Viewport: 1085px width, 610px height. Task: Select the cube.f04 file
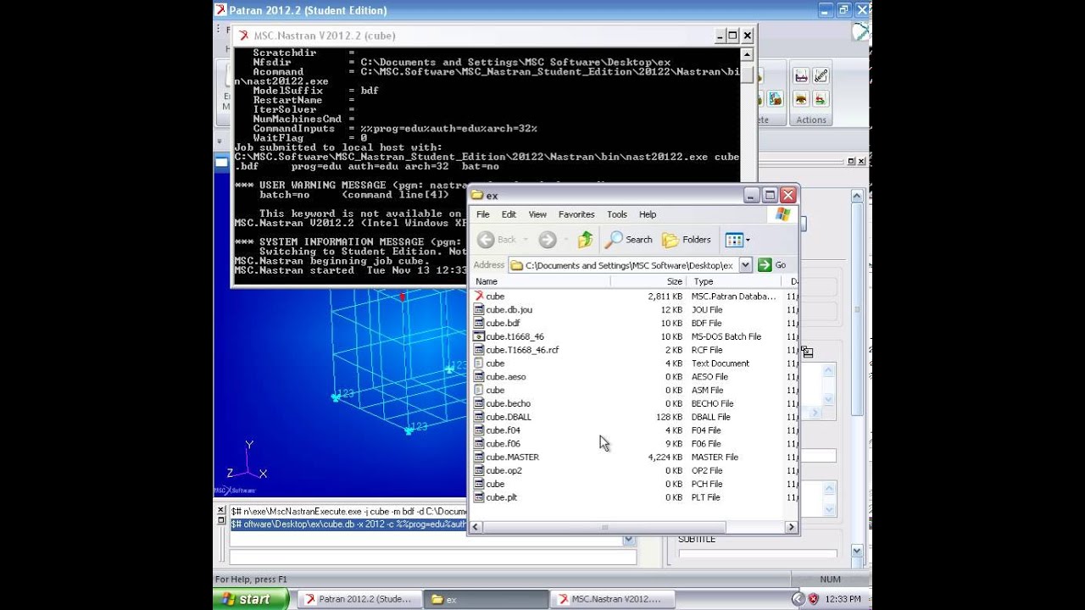pos(503,430)
